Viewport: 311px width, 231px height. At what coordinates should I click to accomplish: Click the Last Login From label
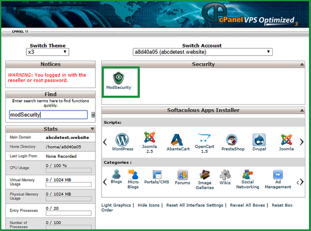coord(23,156)
